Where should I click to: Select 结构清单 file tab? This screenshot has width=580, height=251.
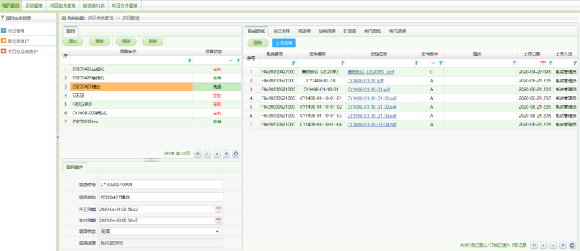pyautogui.click(x=327, y=31)
